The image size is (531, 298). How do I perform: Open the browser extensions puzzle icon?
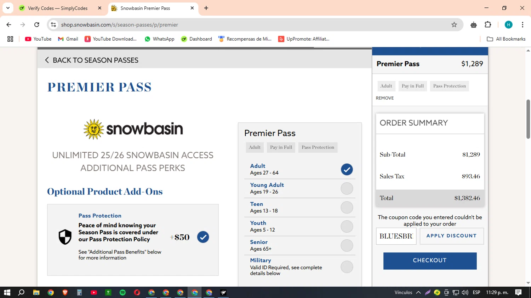(488, 25)
